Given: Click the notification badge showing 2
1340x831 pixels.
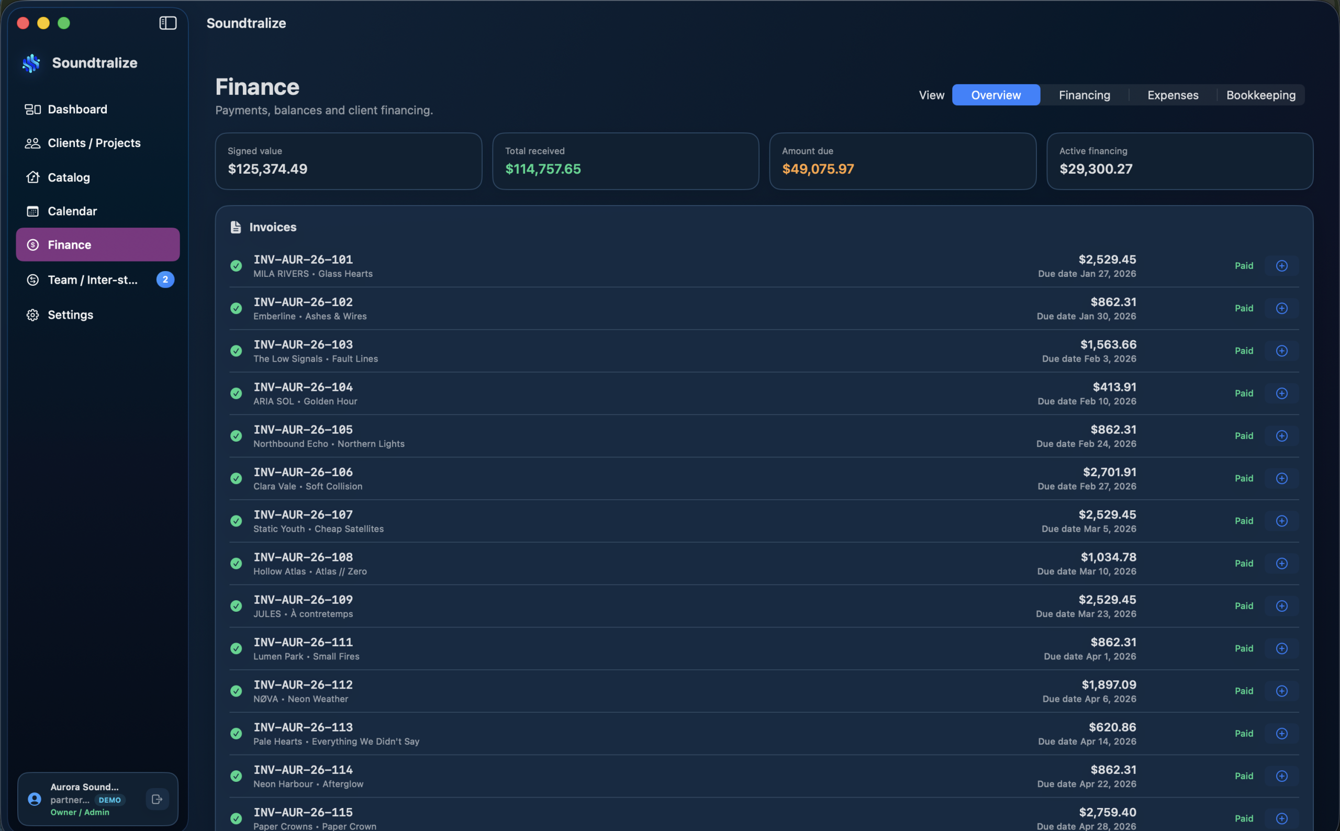Looking at the screenshot, I should 165,280.
